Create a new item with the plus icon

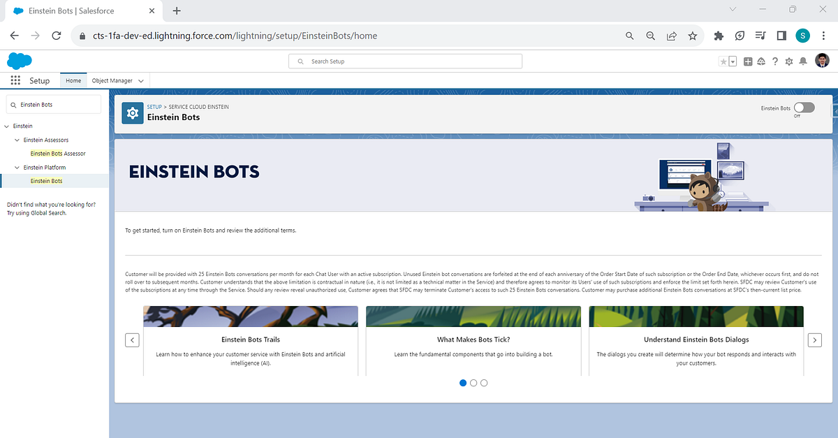747,61
